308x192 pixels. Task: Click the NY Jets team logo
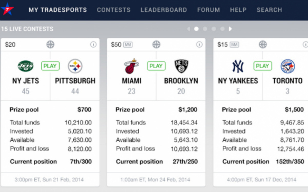[25, 66]
